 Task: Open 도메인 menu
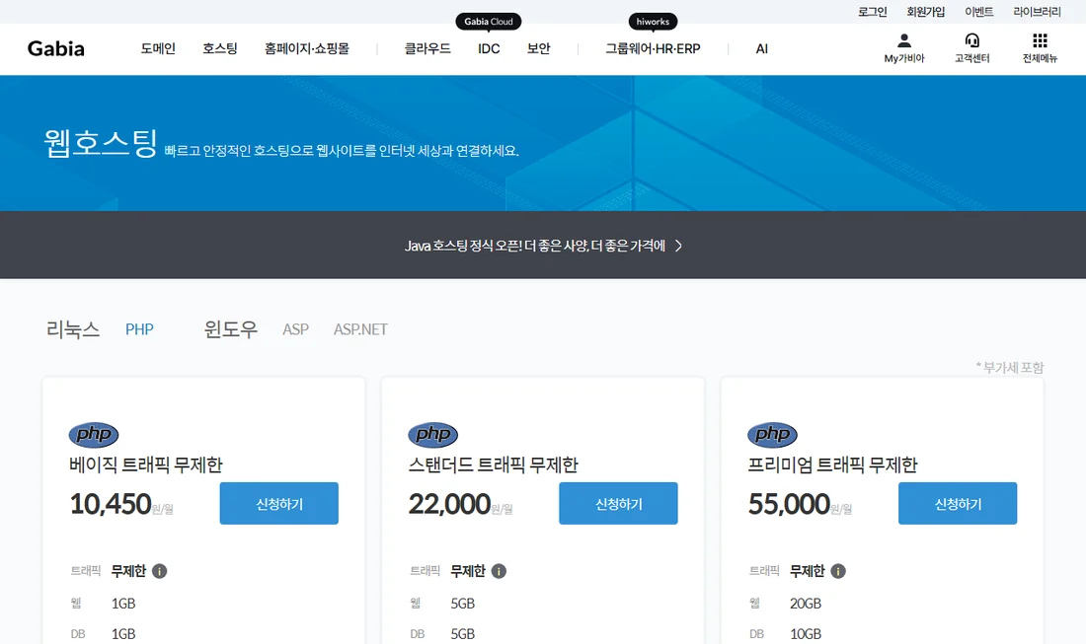pos(158,48)
